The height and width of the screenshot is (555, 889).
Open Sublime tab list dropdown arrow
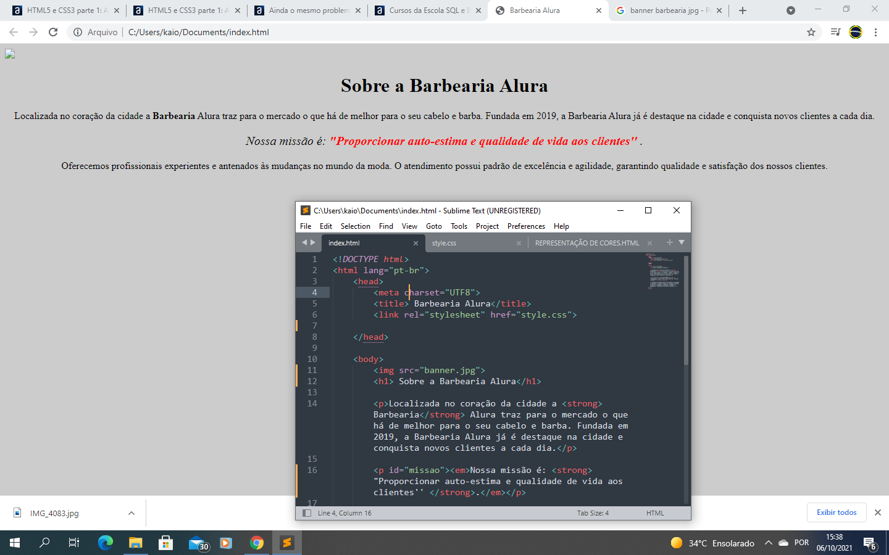[x=682, y=242]
